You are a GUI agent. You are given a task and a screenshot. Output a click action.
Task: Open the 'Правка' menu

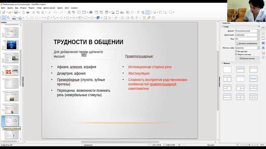(x=10, y=8)
